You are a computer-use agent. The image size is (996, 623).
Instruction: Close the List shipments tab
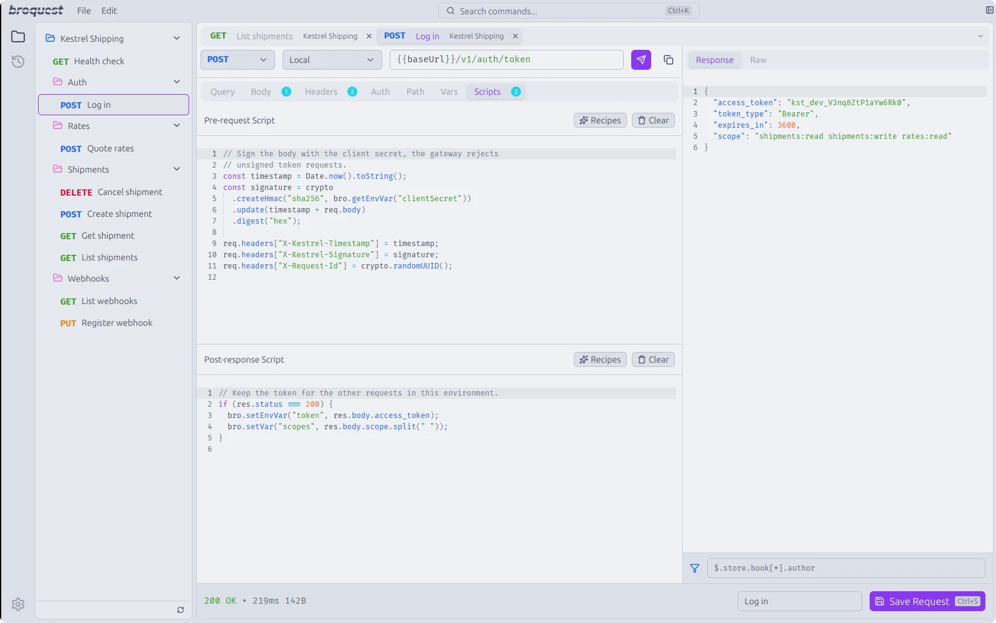369,36
